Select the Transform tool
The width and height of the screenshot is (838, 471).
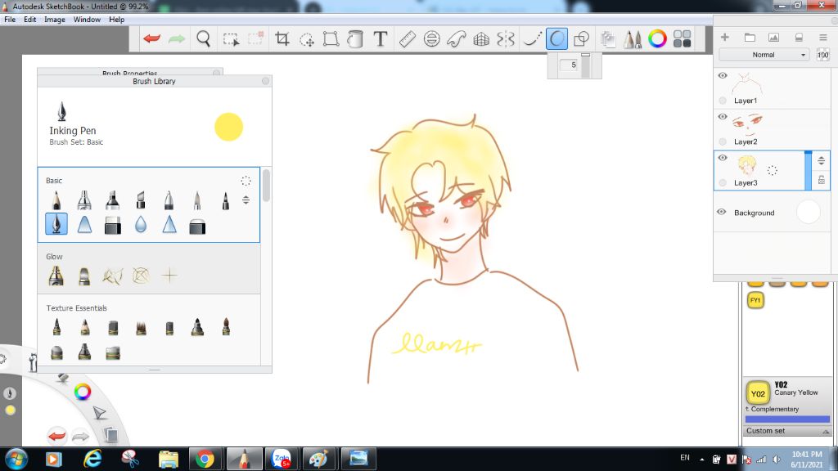[331, 38]
